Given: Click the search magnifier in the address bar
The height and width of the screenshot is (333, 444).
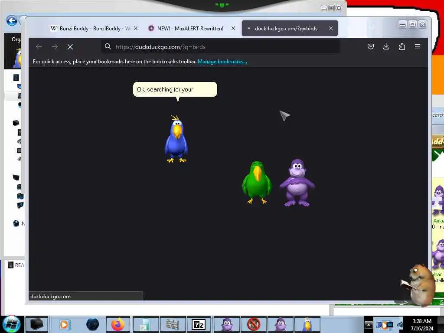Looking at the screenshot, I should tap(108, 46).
